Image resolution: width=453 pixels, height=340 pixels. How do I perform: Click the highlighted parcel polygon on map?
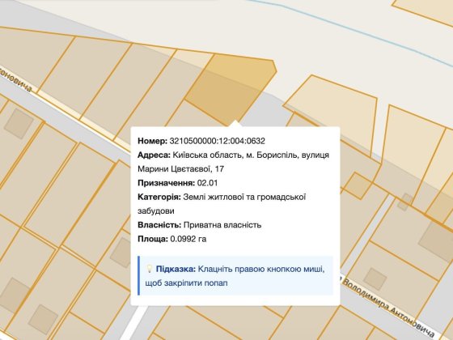click(231, 88)
